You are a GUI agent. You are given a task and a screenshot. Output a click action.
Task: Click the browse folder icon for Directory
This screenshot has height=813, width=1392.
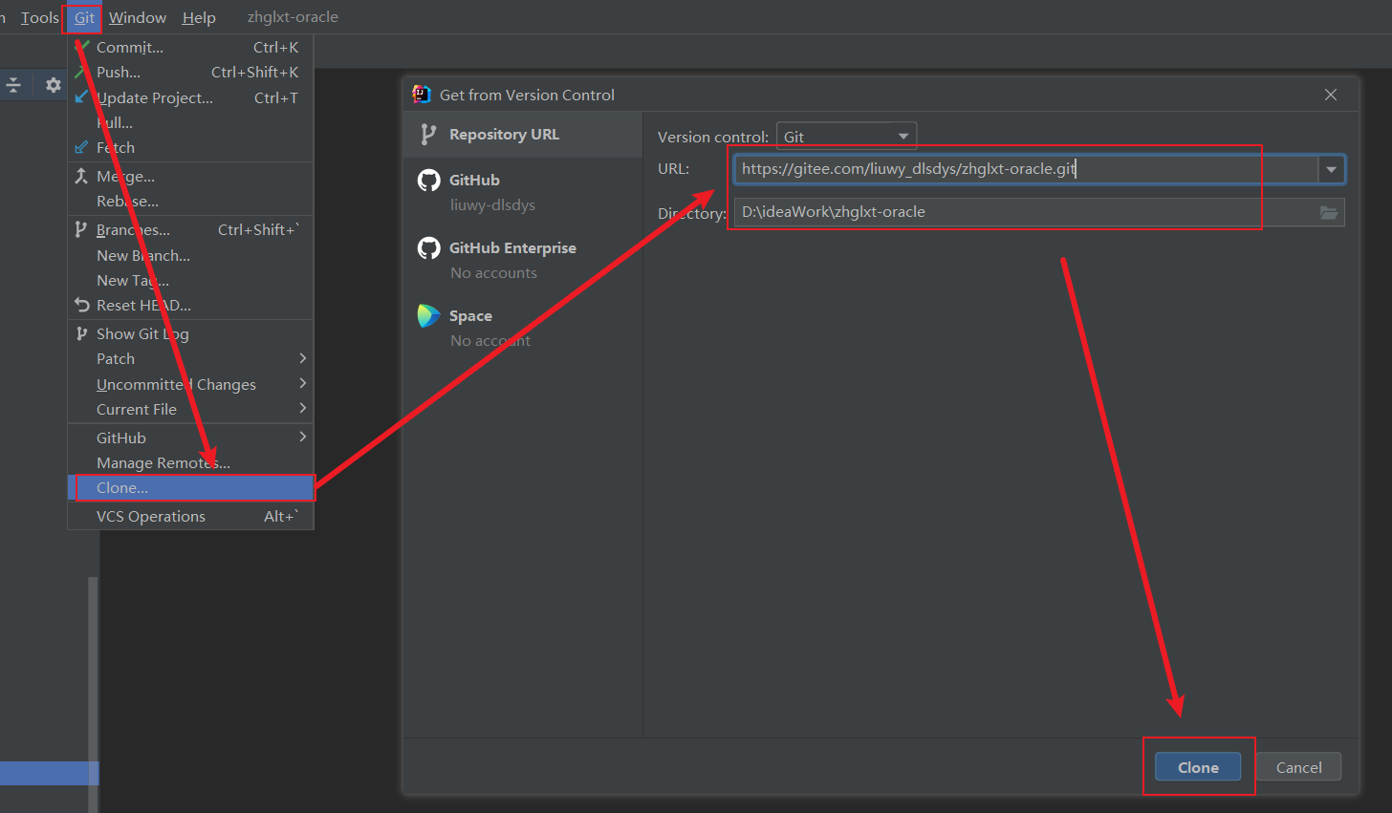(x=1330, y=212)
